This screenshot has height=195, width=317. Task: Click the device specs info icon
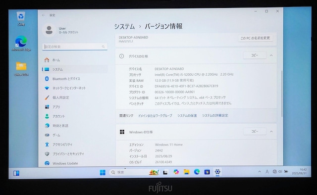121,56
